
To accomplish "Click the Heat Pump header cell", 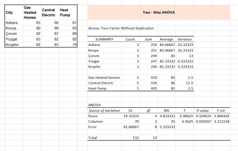I will (68, 12).
